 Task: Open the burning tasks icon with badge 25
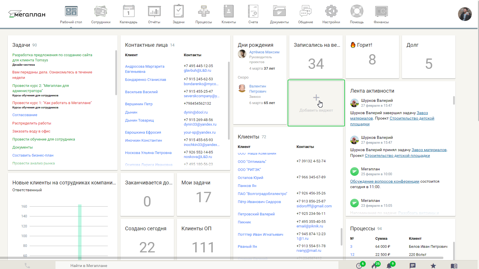(x=375, y=266)
